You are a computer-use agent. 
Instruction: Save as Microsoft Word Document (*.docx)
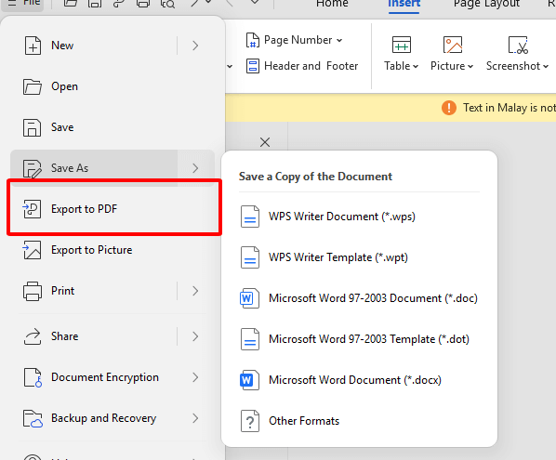359,380
